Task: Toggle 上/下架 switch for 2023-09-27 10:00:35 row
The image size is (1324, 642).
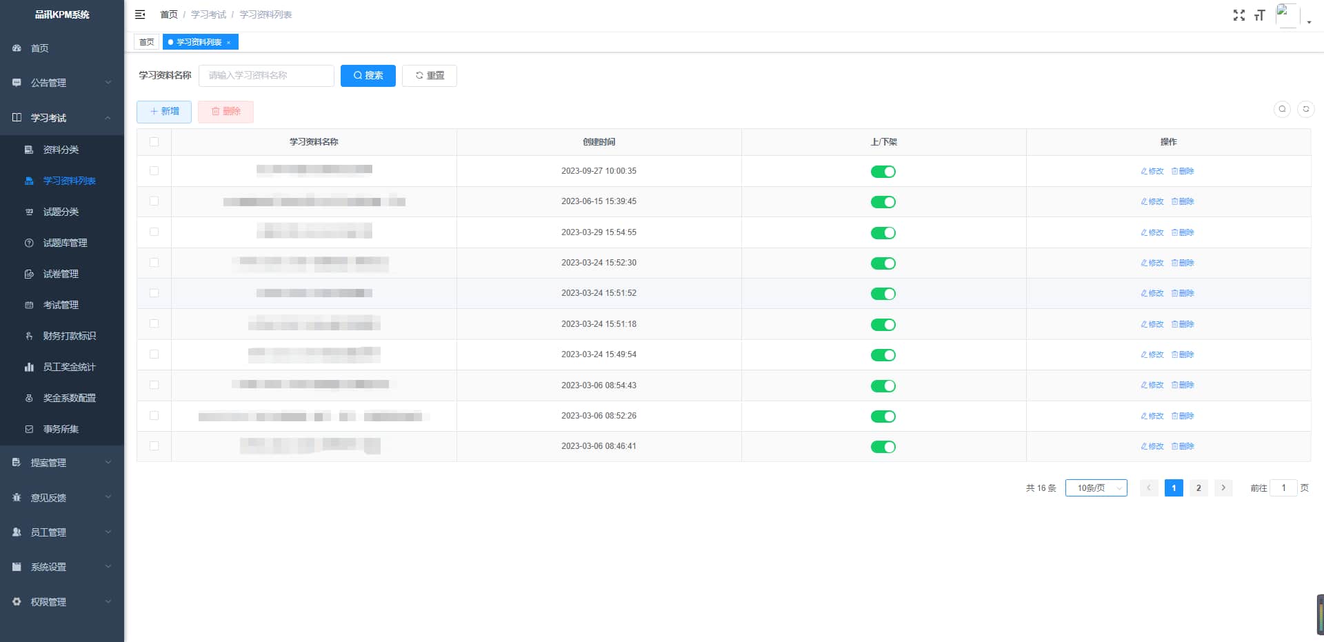Action: (883, 172)
